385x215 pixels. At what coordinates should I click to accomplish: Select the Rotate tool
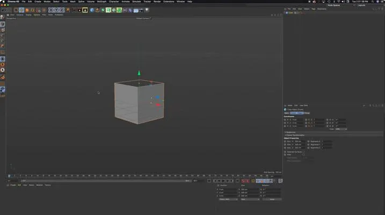pos(33,10)
